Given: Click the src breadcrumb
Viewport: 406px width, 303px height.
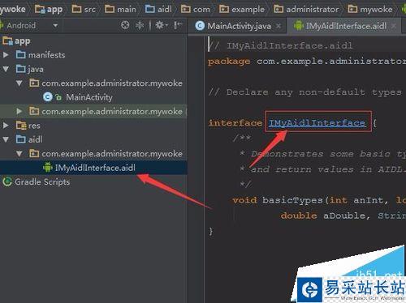Looking at the screenshot, I should pyautogui.click(x=84, y=10).
